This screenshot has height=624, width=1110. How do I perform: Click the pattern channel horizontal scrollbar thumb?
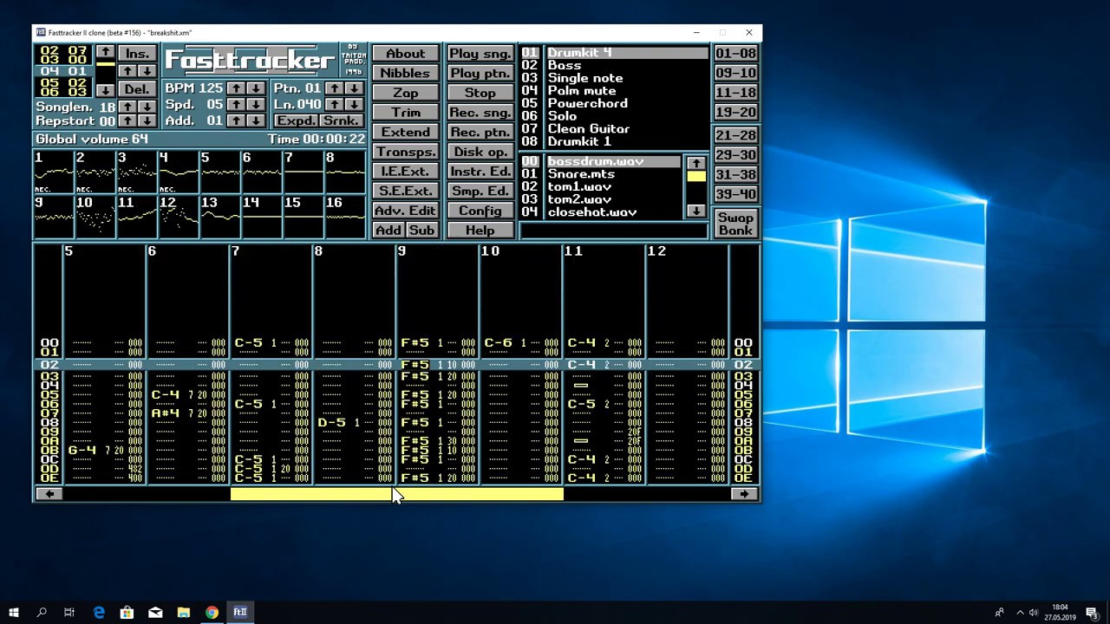[396, 494]
